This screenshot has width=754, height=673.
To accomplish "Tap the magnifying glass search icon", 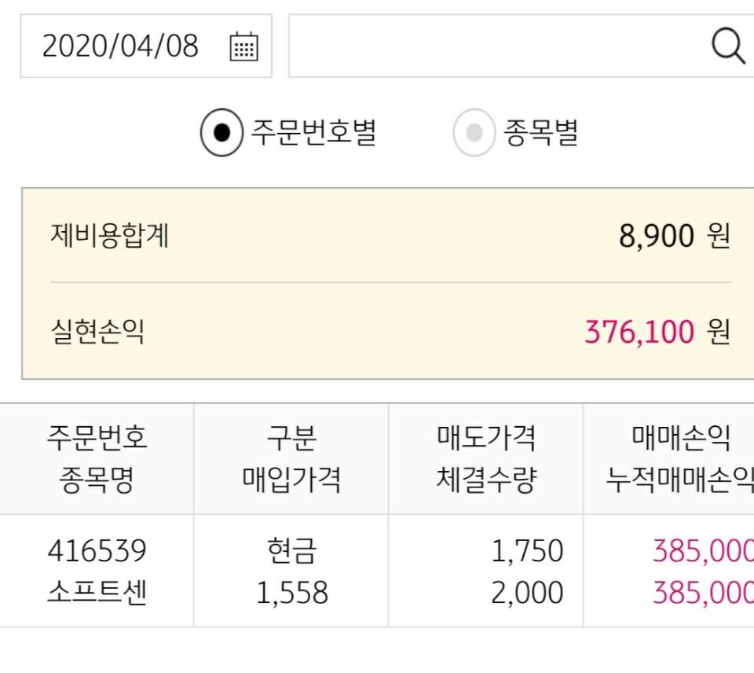I will click(727, 46).
